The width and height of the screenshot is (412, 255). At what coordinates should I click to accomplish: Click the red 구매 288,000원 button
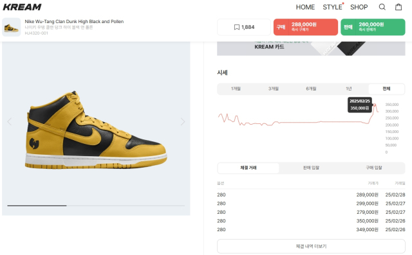306,27
